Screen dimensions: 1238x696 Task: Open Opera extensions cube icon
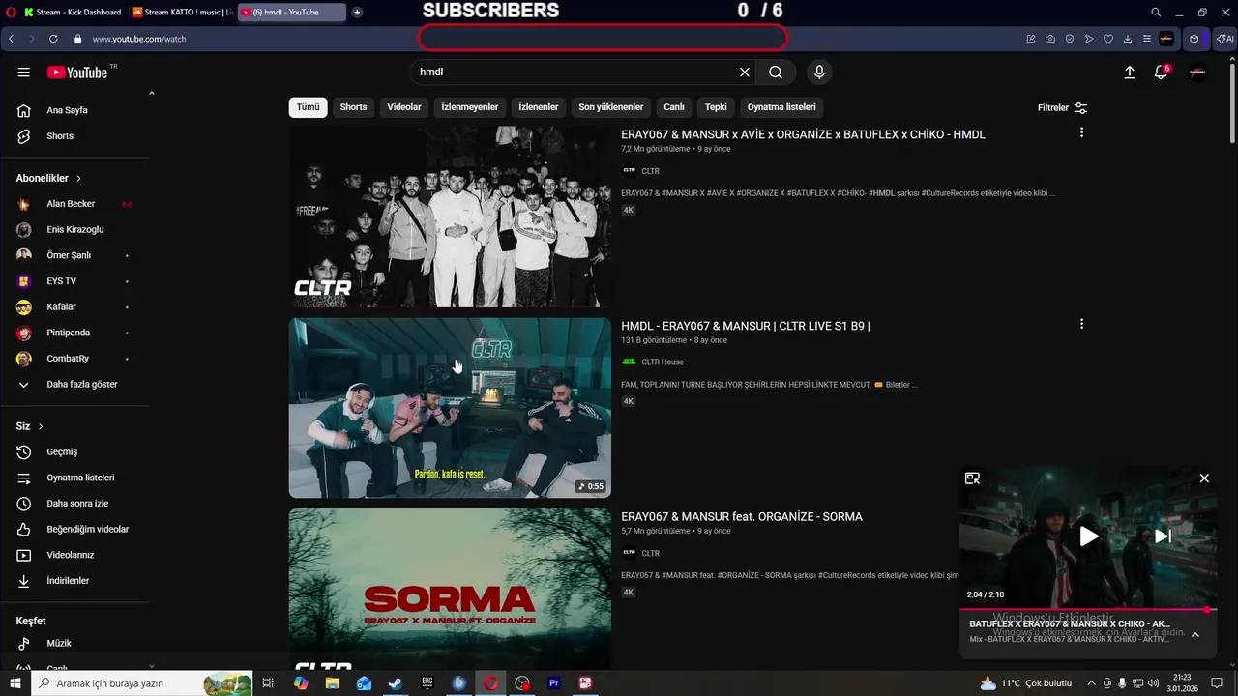[1194, 39]
